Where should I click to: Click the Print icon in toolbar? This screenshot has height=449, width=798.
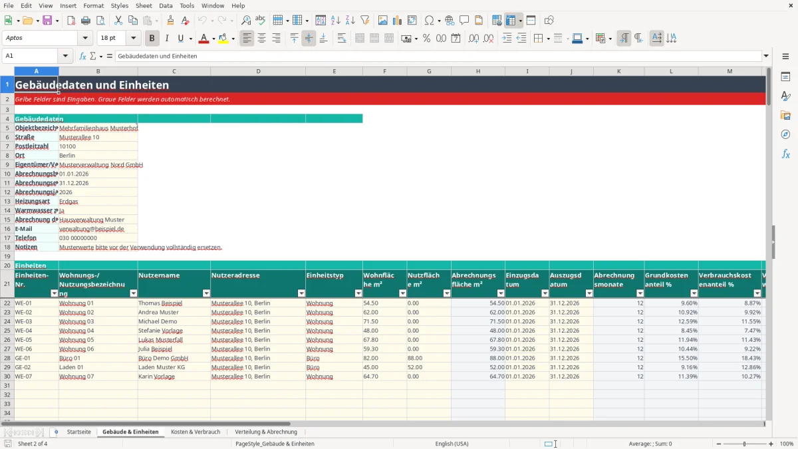(86, 21)
